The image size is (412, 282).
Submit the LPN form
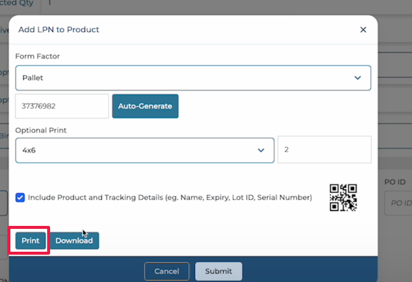pos(218,271)
